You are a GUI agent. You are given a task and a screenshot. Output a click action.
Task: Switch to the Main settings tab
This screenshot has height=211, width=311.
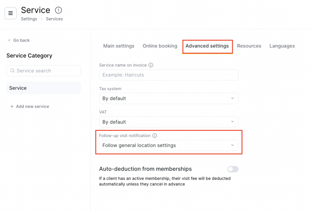119,46
